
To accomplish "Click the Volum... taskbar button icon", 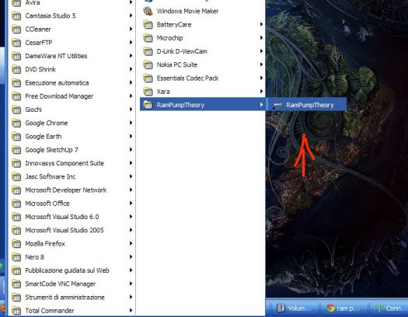I will (281, 308).
